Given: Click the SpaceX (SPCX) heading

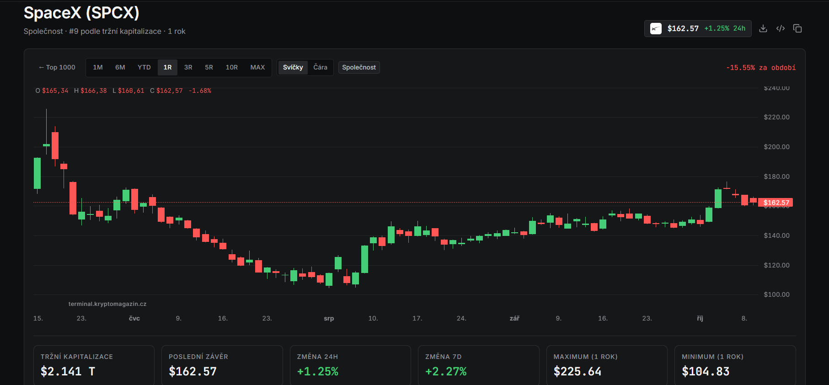Looking at the screenshot, I should click(81, 13).
